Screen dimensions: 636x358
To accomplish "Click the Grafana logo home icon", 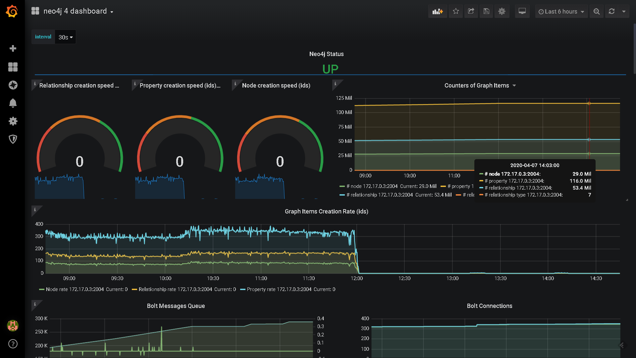I will tap(12, 12).
